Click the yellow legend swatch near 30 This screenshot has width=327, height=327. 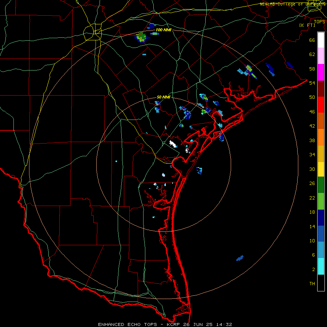click(321, 169)
